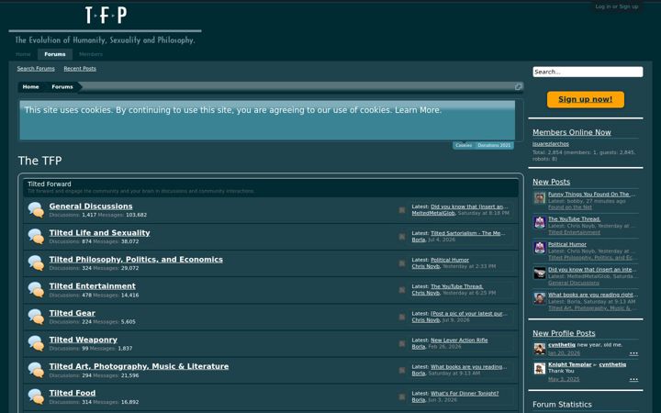The width and height of the screenshot is (661, 413).
Task: Click cynthetiq's avatar in New Profile Posts
Action: (x=540, y=349)
